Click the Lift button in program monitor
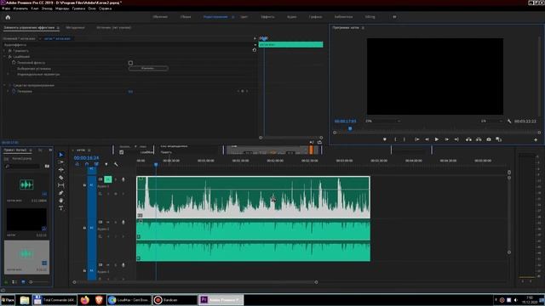Screen dimensions: 545x306 [x=468, y=139]
